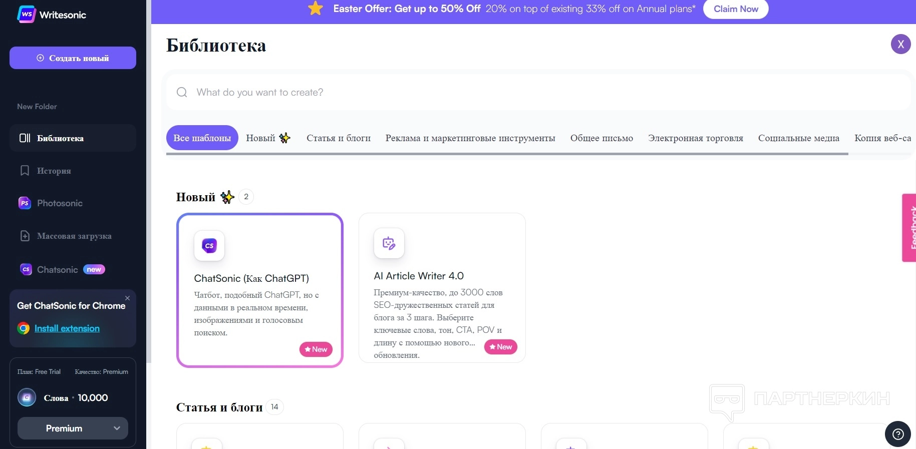The width and height of the screenshot is (916, 449).
Task: Open the Электронная торговля tab
Action: [696, 138]
